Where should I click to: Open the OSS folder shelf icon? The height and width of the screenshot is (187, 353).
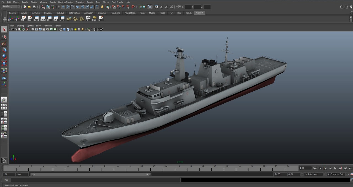click(x=94, y=18)
